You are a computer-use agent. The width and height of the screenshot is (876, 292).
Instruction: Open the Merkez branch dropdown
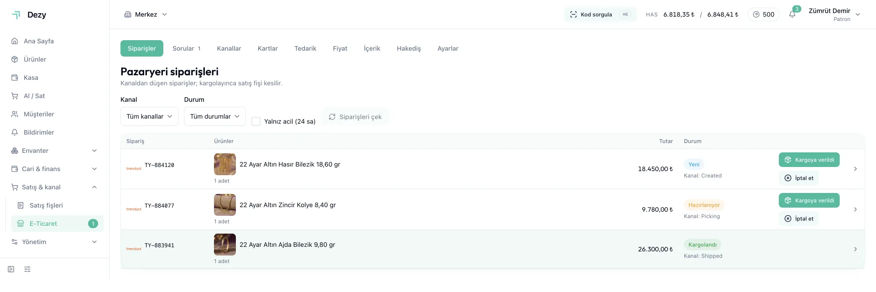pos(146,15)
